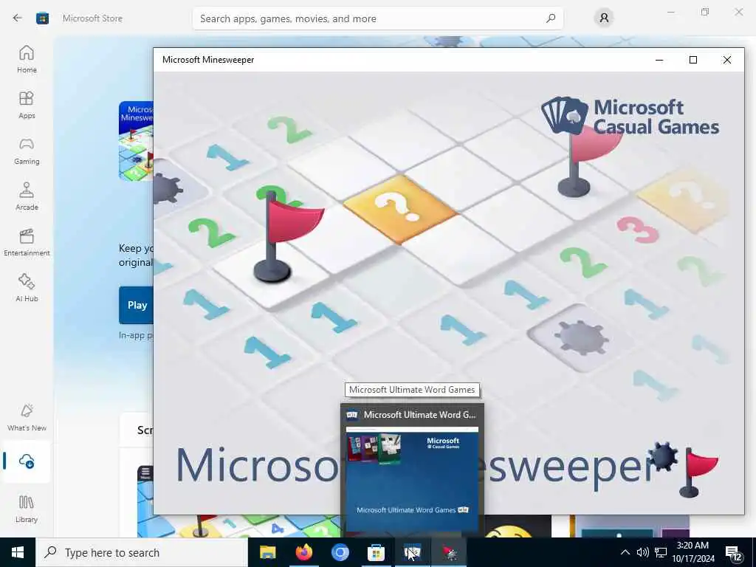The image size is (756, 567).
Task: Open Entertainment section in Store sidebar
Action: pos(27,242)
